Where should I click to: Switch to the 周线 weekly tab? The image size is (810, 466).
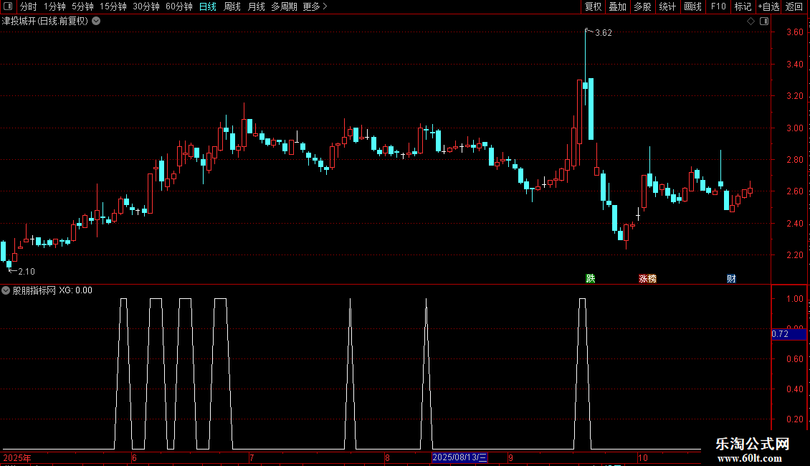(232, 6)
